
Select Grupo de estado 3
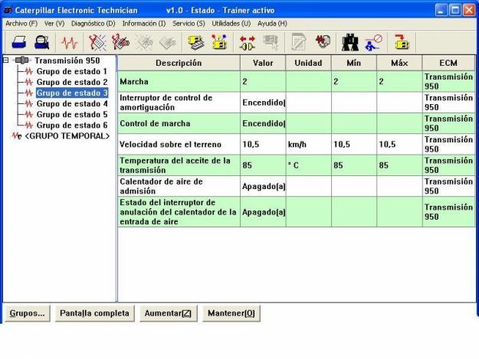coord(72,93)
